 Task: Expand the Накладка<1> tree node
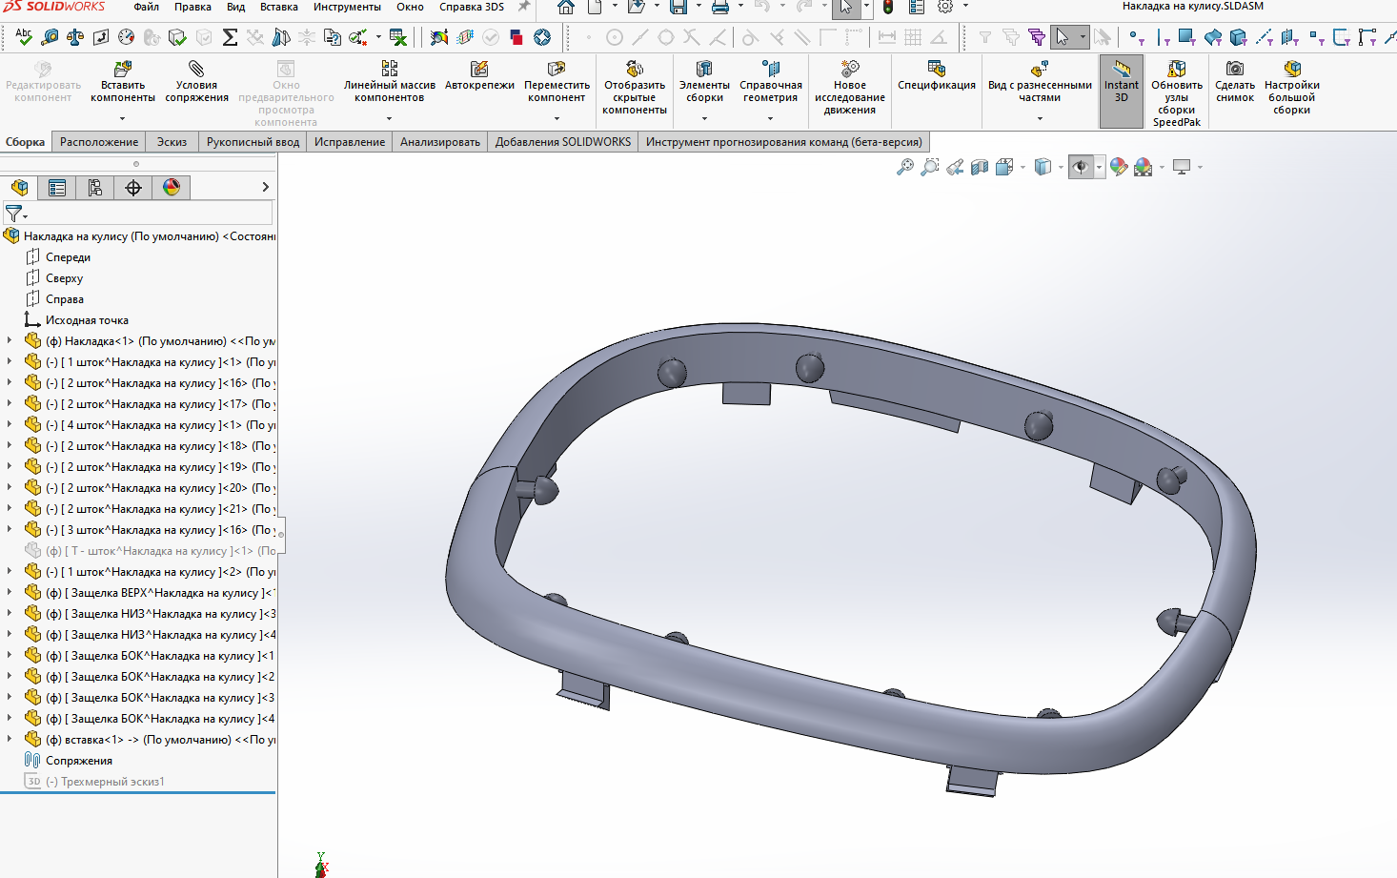(10, 340)
